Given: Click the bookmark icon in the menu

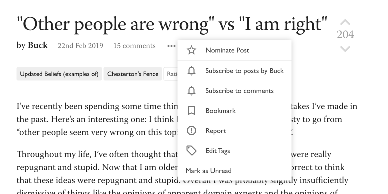Looking at the screenshot, I should 191,111.
